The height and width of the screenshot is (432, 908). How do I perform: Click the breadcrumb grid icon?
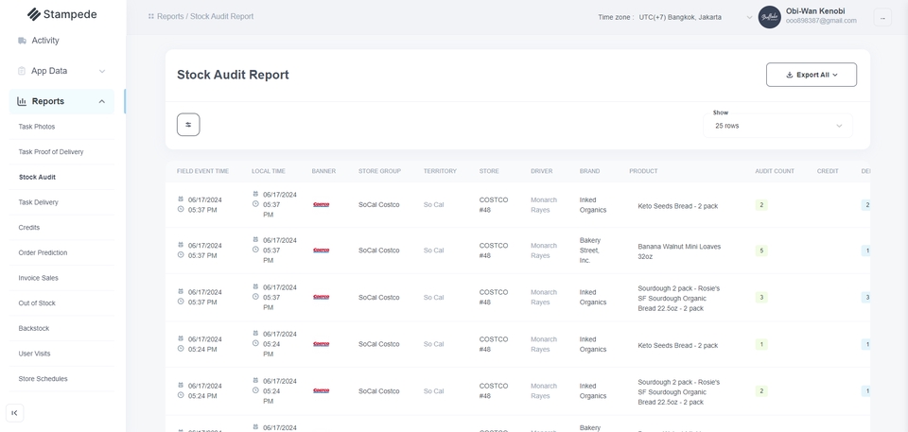point(151,17)
